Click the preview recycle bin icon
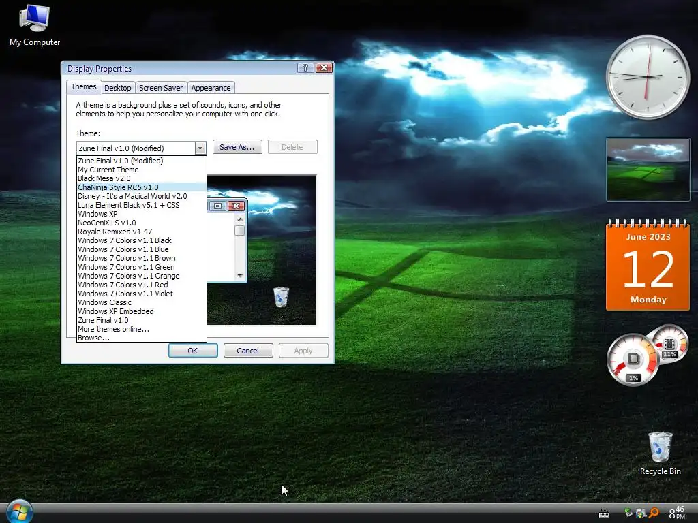The image size is (698, 523). (x=281, y=297)
